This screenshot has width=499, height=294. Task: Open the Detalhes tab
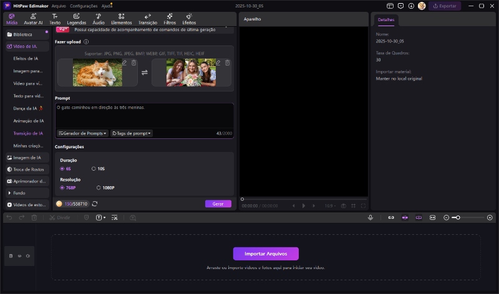click(x=386, y=20)
